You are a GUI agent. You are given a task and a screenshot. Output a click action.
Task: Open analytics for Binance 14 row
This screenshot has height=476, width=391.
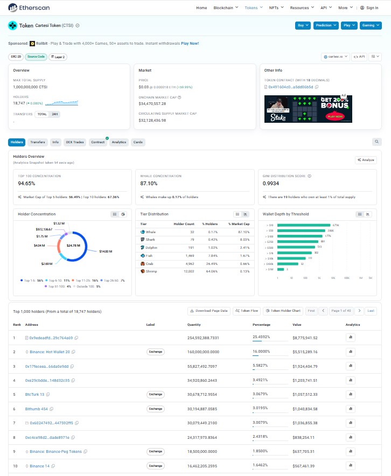[x=350, y=465]
